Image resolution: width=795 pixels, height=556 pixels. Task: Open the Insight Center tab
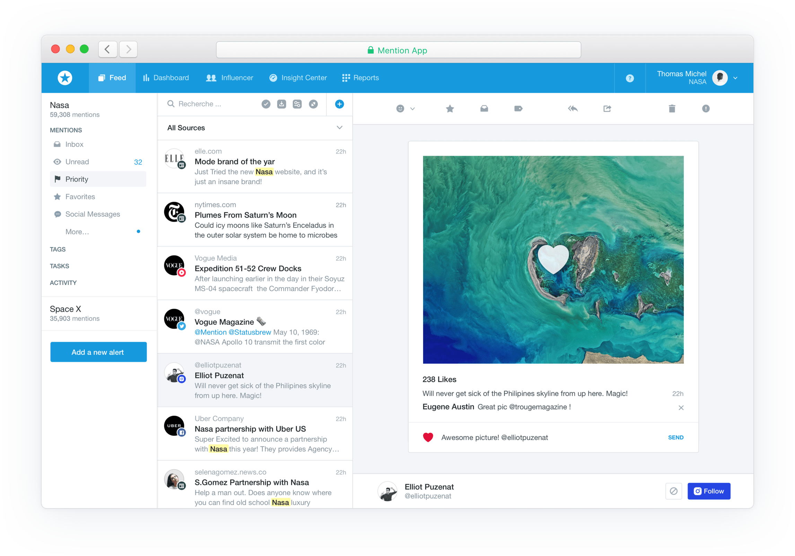click(298, 78)
